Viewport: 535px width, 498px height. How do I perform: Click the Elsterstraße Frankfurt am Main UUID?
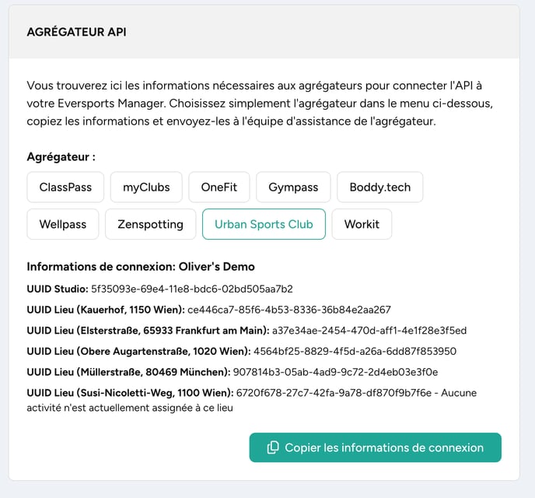coord(369,331)
